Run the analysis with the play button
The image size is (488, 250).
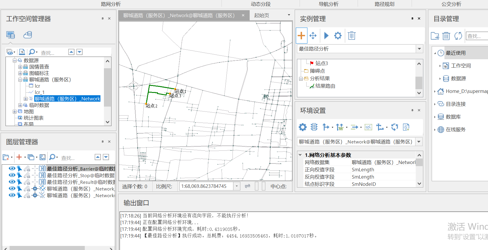click(x=326, y=36)
